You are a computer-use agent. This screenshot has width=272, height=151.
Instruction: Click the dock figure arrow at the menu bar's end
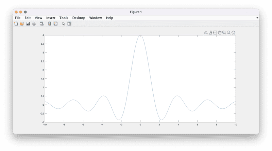[x=257, y=18]
